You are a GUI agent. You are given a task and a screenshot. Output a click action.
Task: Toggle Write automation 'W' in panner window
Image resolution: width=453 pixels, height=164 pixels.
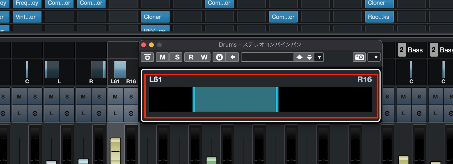coord(204,57)
